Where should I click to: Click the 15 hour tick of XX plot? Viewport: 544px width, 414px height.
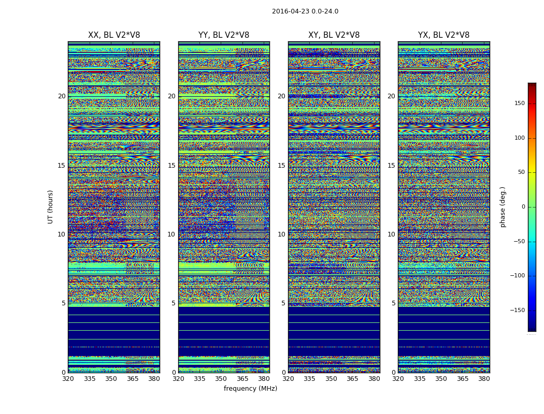[x=62, y=166]
